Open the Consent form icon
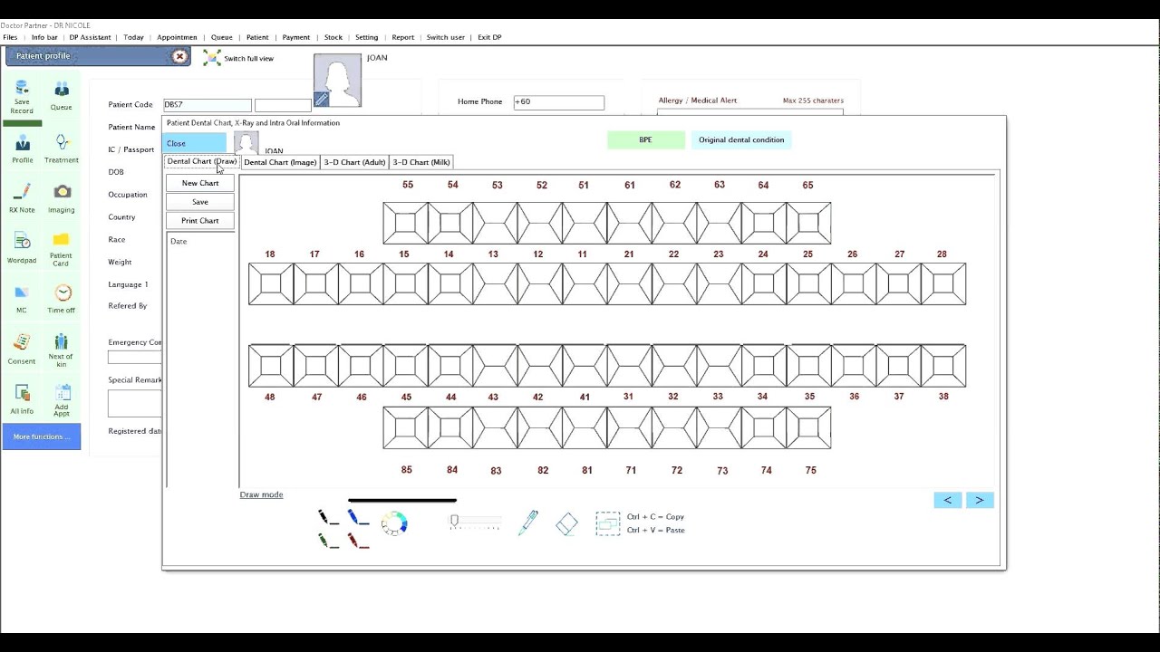Screen dimensions: 1160x652 click(x=22, y=350)
